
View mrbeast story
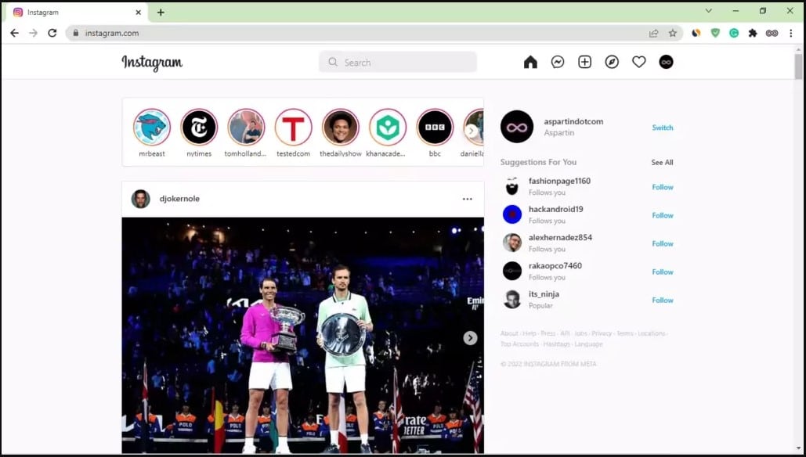click(x=152, y=128)
